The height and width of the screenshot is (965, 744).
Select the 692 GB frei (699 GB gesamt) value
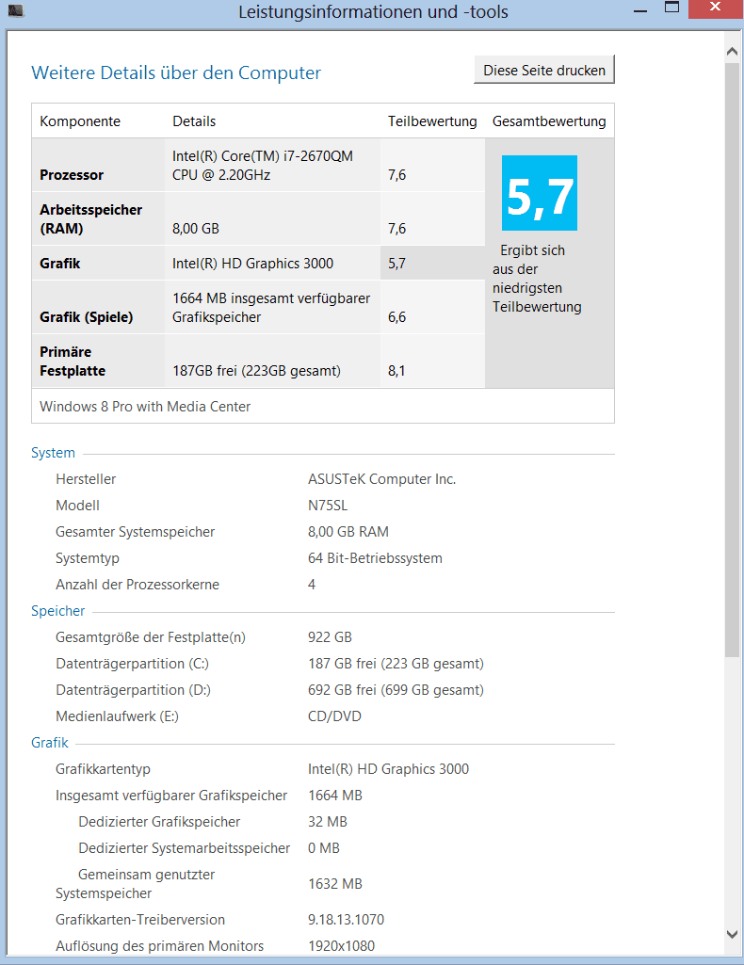pos(396,690)
